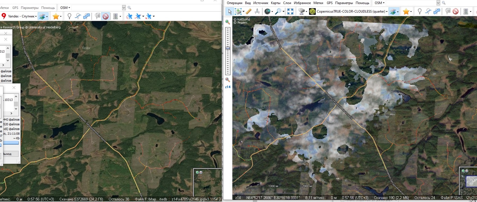This screenshot has width=477, height=202.
Task: Select the ruler distance measurement tool
Action: pyautogui.click(x=249, y=11)
